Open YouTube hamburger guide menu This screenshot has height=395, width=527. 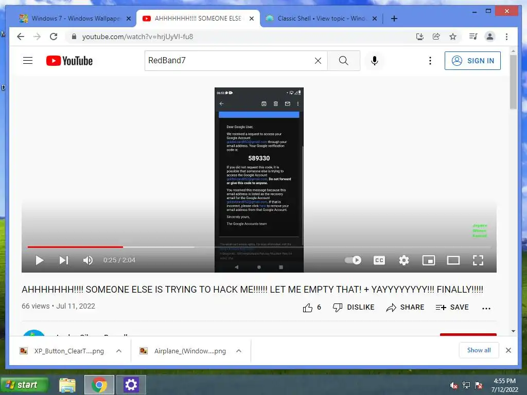[x=28, y=61]
